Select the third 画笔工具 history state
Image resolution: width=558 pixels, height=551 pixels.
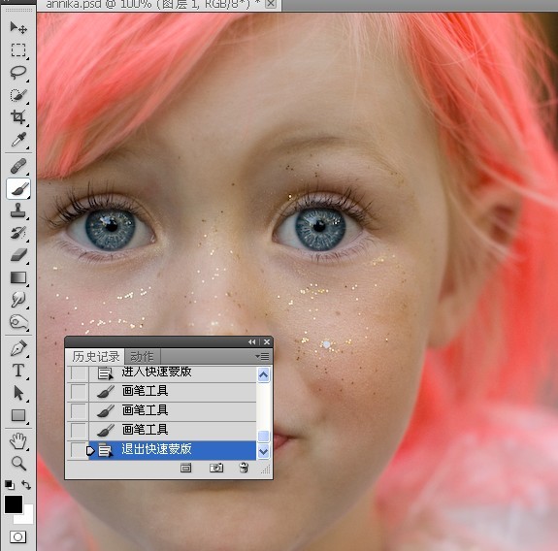coord(173,431)
